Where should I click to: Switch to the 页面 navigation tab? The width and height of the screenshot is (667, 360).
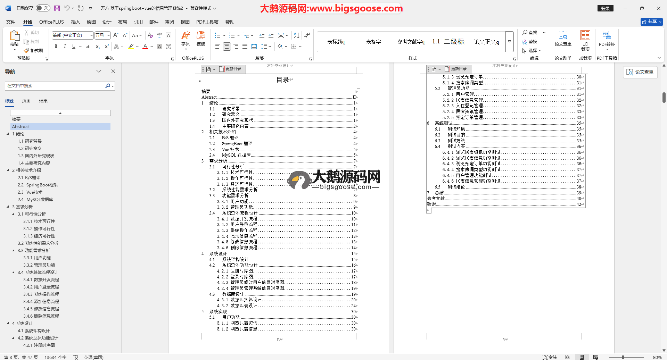26,101
